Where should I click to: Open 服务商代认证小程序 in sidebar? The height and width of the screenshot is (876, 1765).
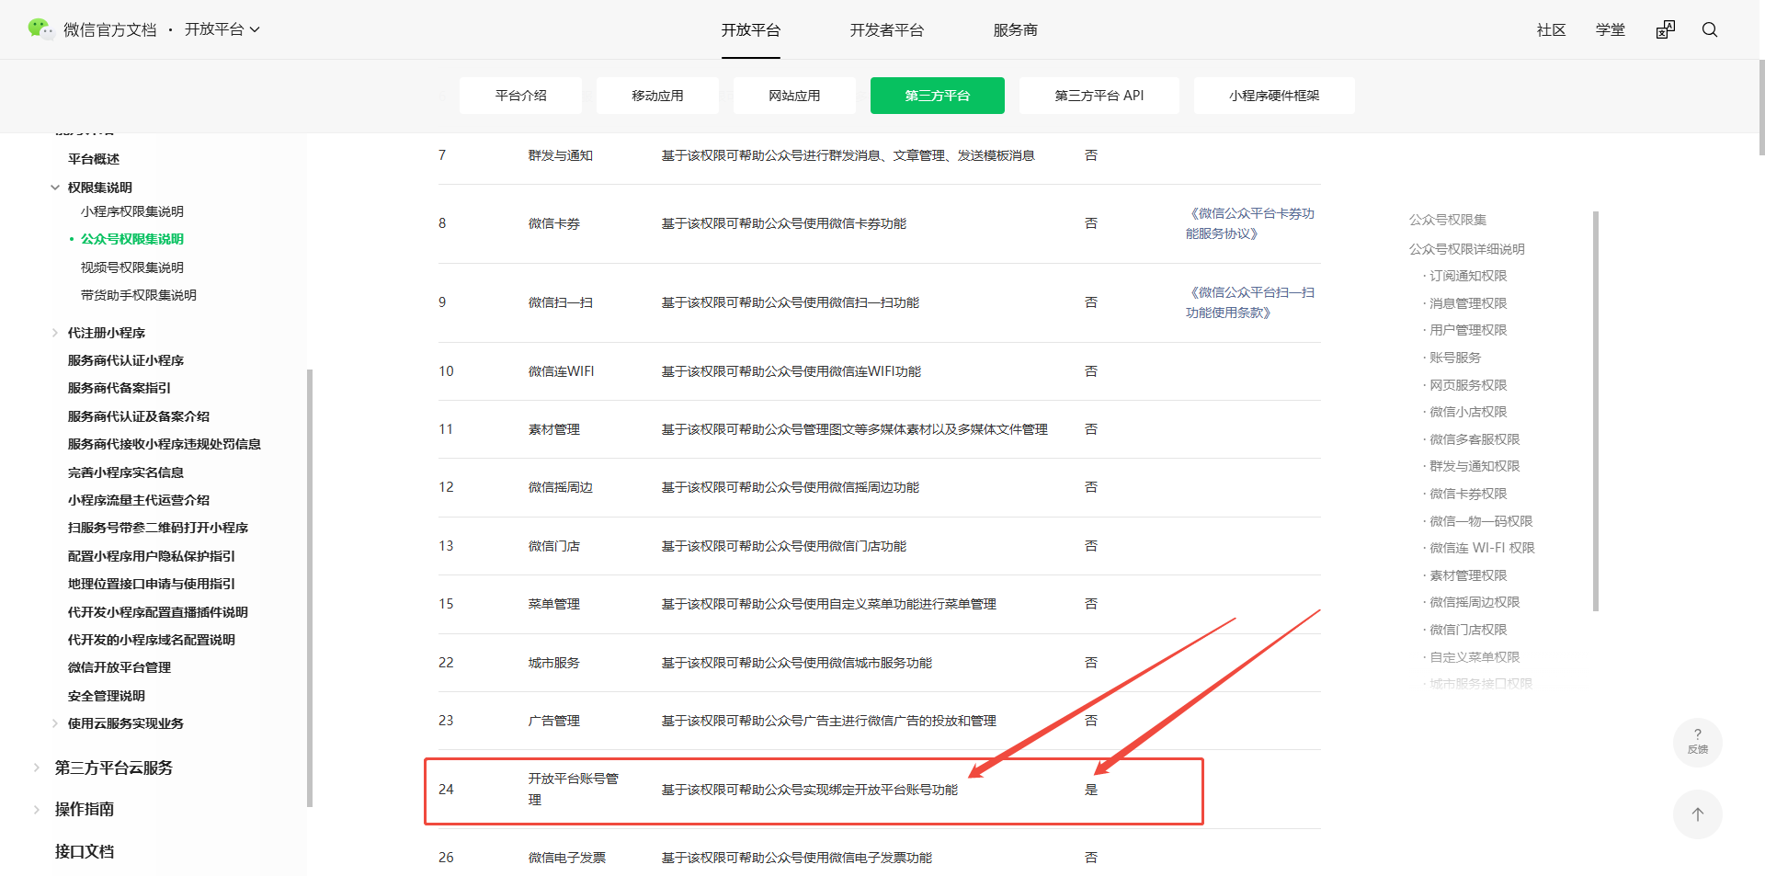tap(126, 360)
